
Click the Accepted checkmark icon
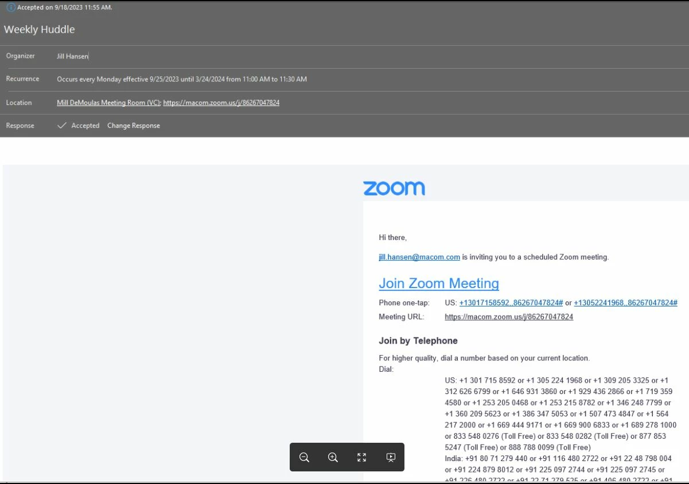point(62,125)
